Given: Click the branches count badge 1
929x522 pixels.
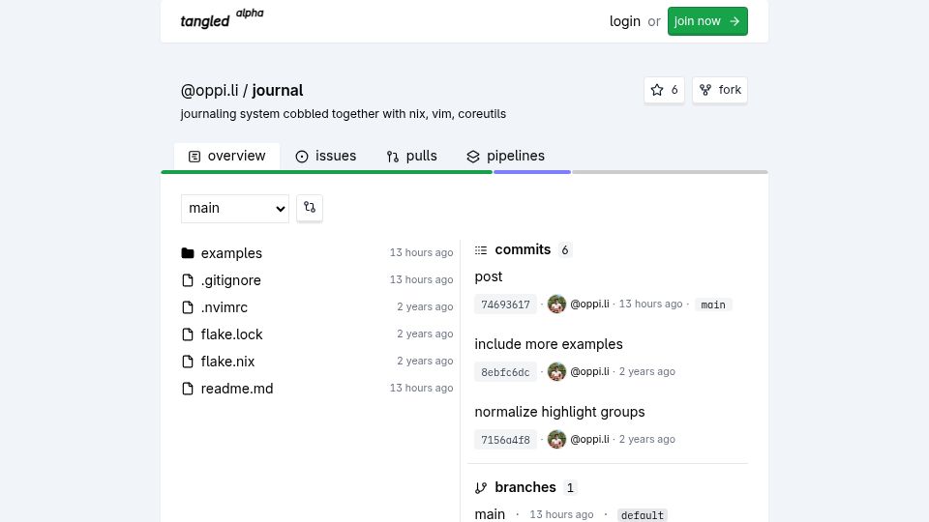Looking at the screenshot, I should click(x=570, y=488).
